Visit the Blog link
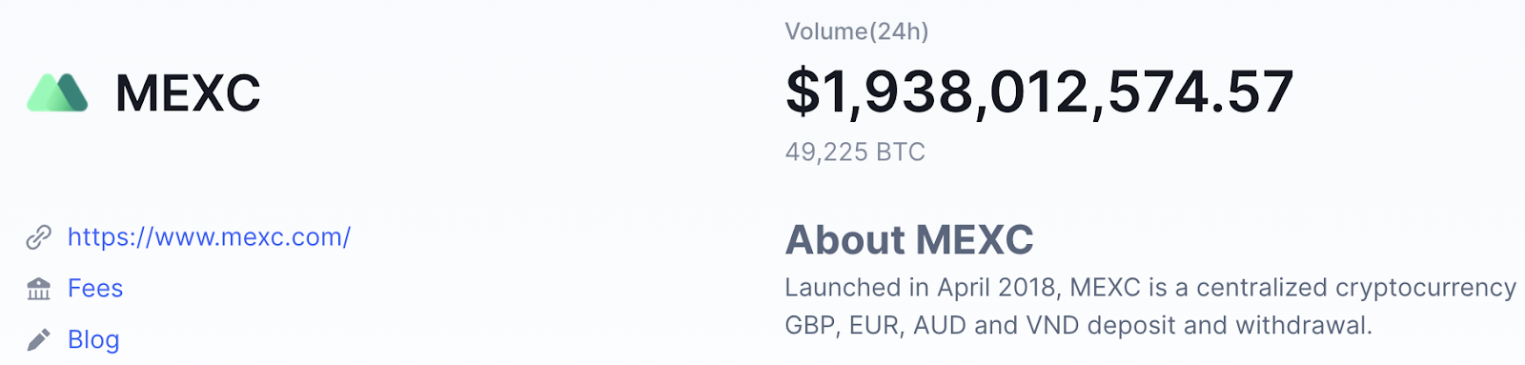The image size is (1525, 365). (93, 340)
